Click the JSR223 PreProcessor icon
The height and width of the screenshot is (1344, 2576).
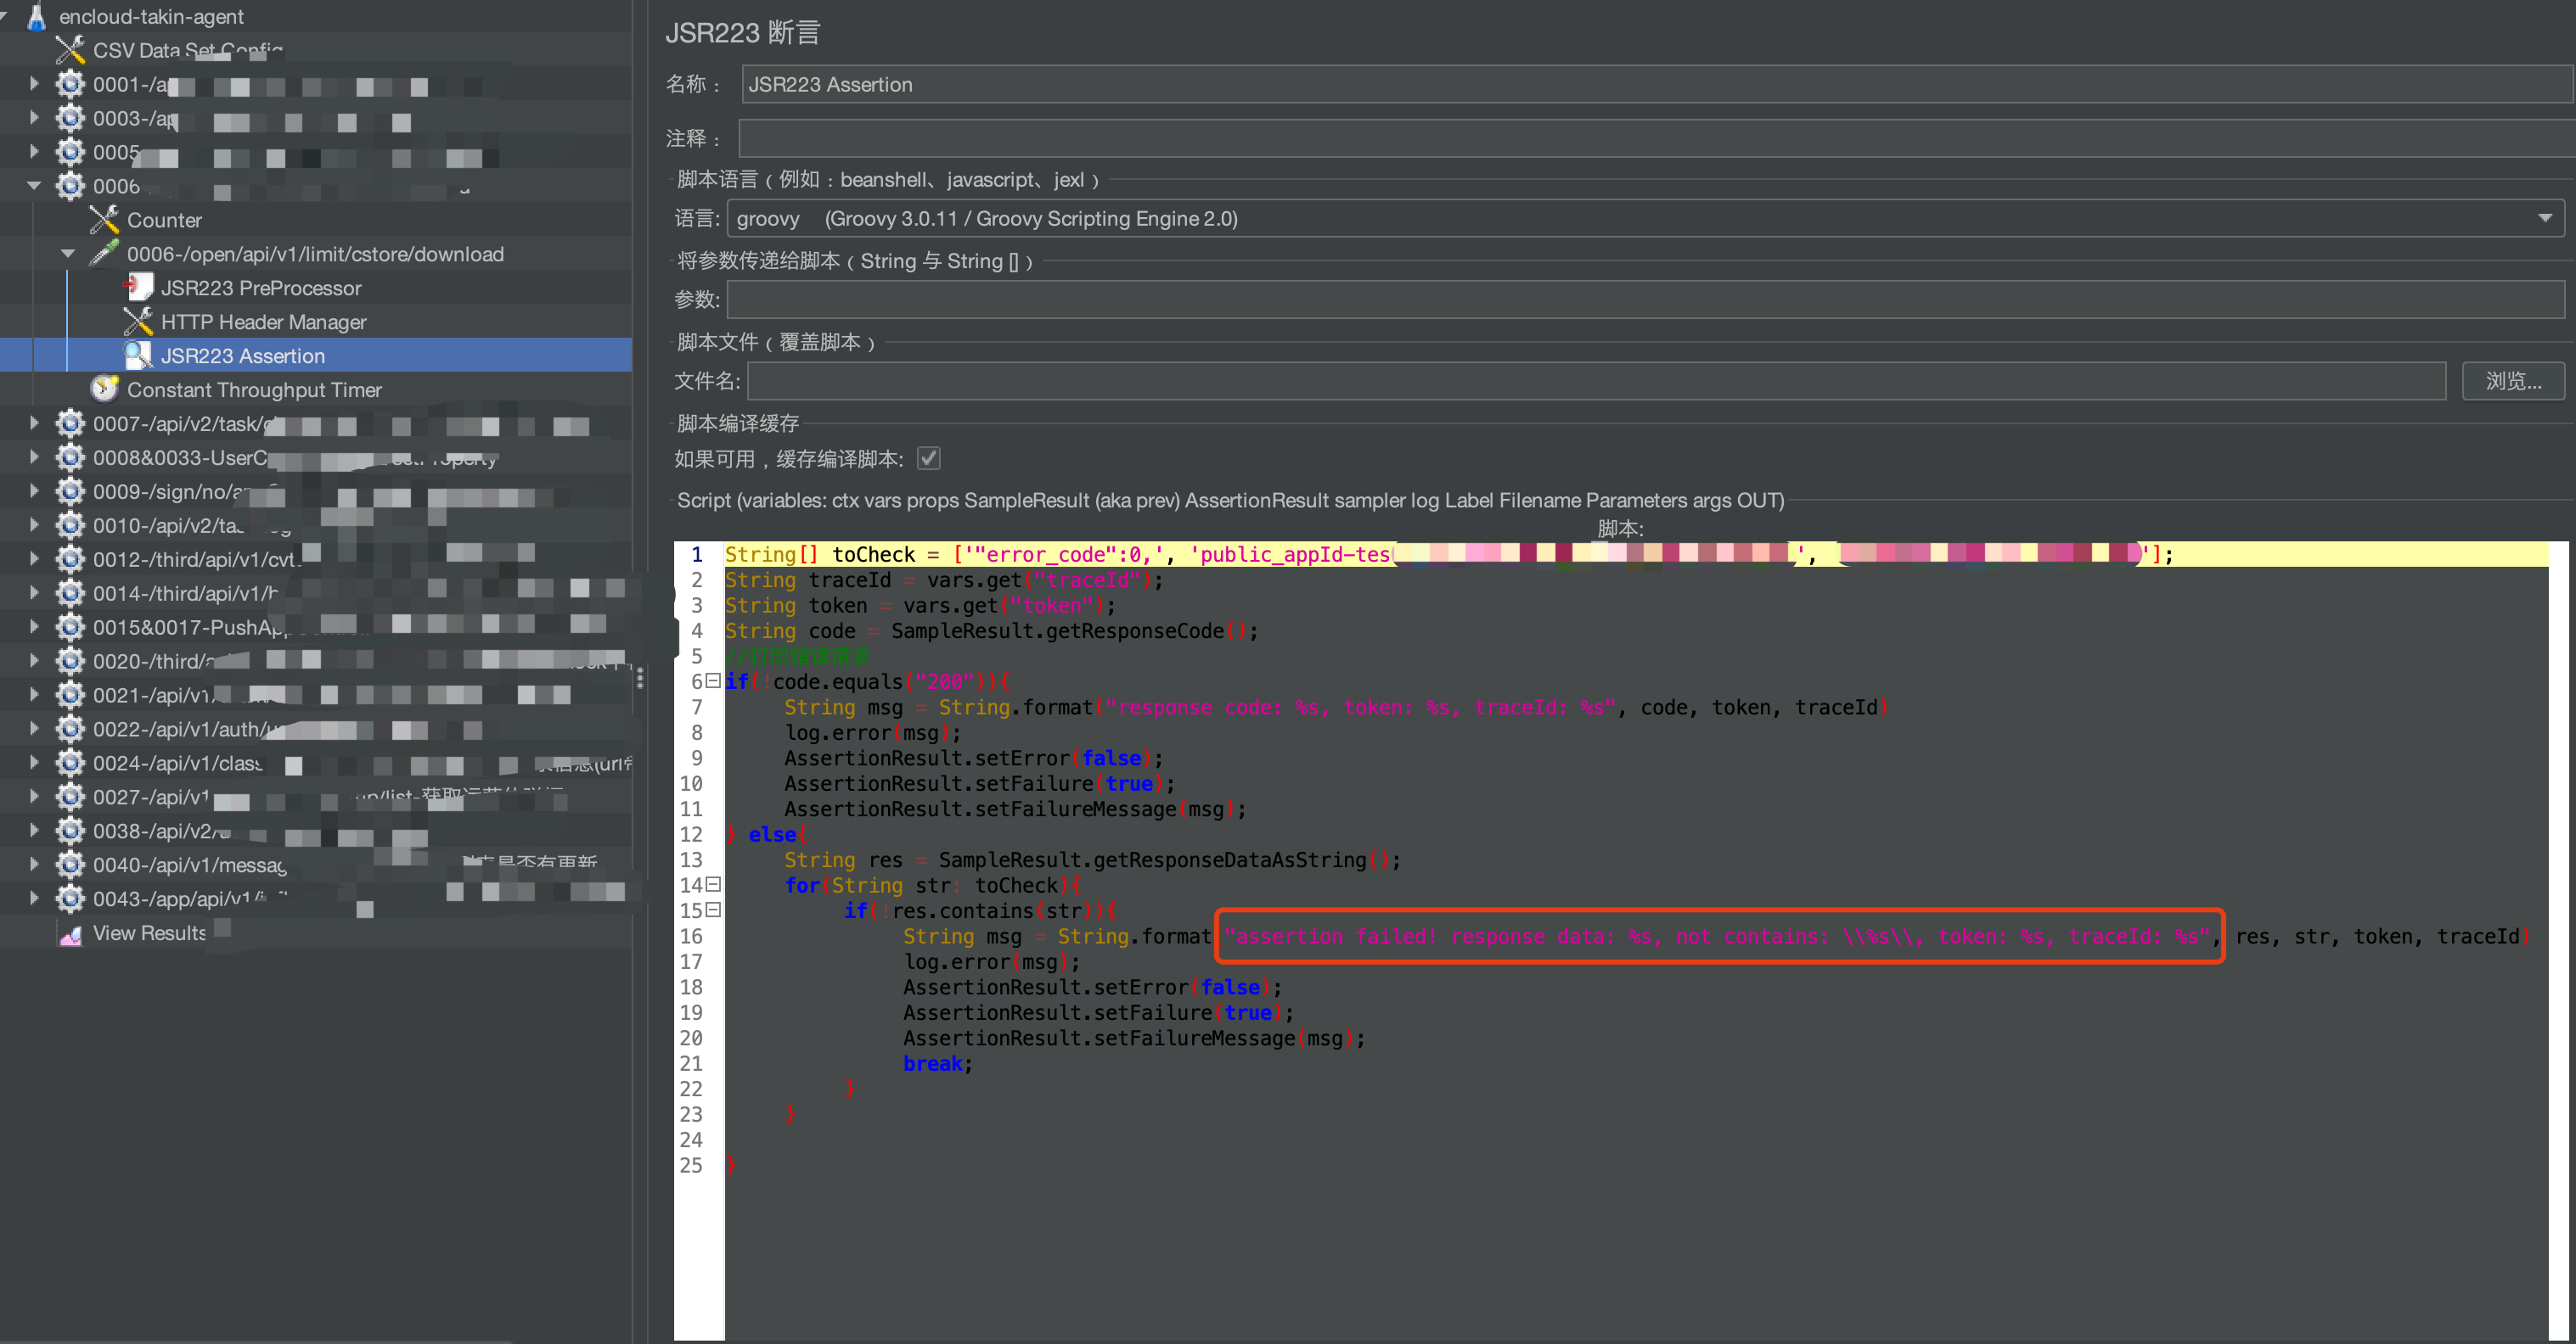click(138, 288)
